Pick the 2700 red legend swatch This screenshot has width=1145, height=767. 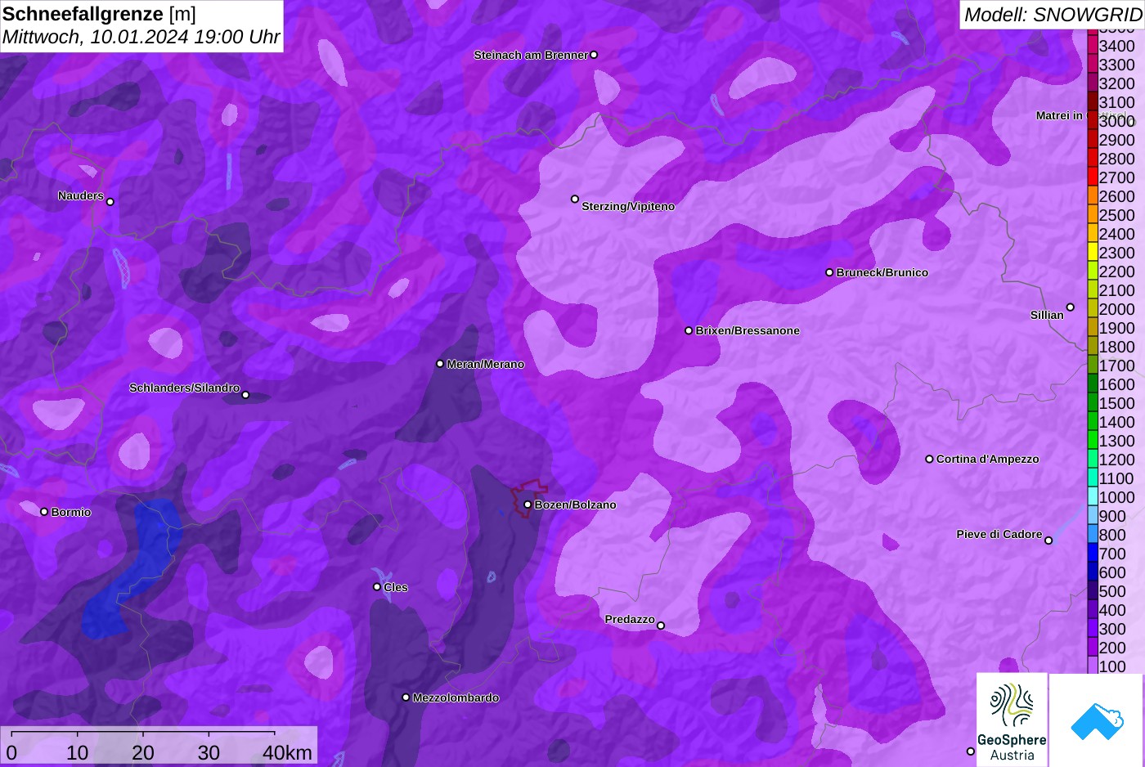pos(1092,177)
